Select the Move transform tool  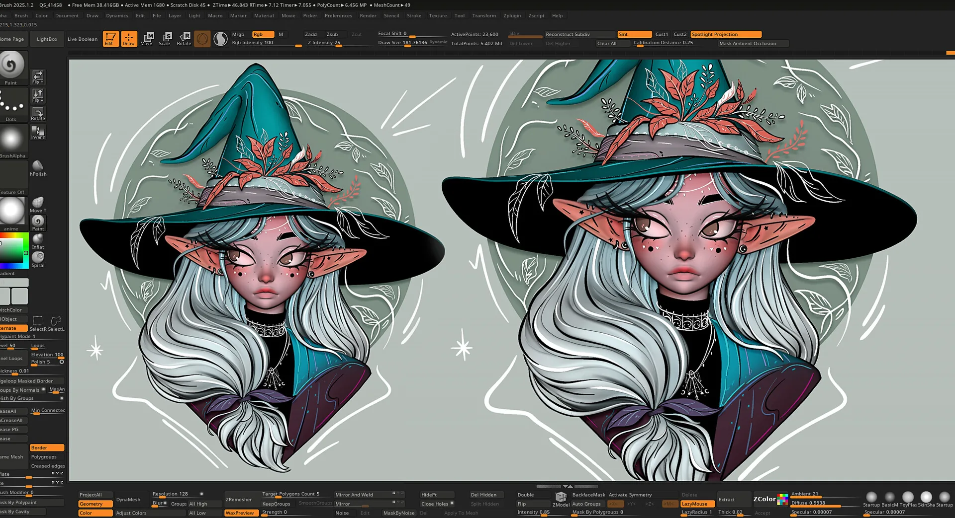pos(147,39)
